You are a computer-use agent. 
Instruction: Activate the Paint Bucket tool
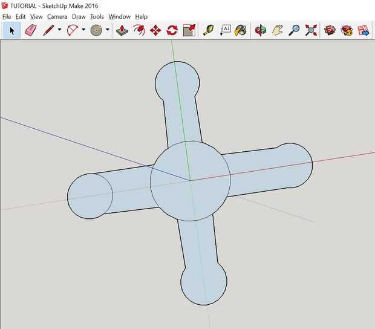click(241, 30)
